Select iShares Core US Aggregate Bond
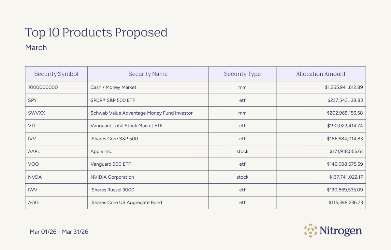 point(126,202)
